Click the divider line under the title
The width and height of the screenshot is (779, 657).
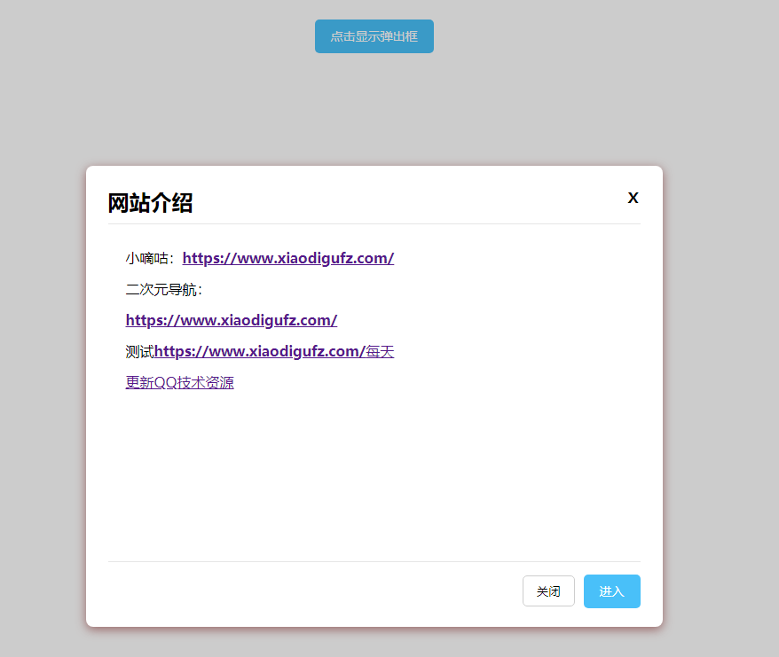[374, 225]
